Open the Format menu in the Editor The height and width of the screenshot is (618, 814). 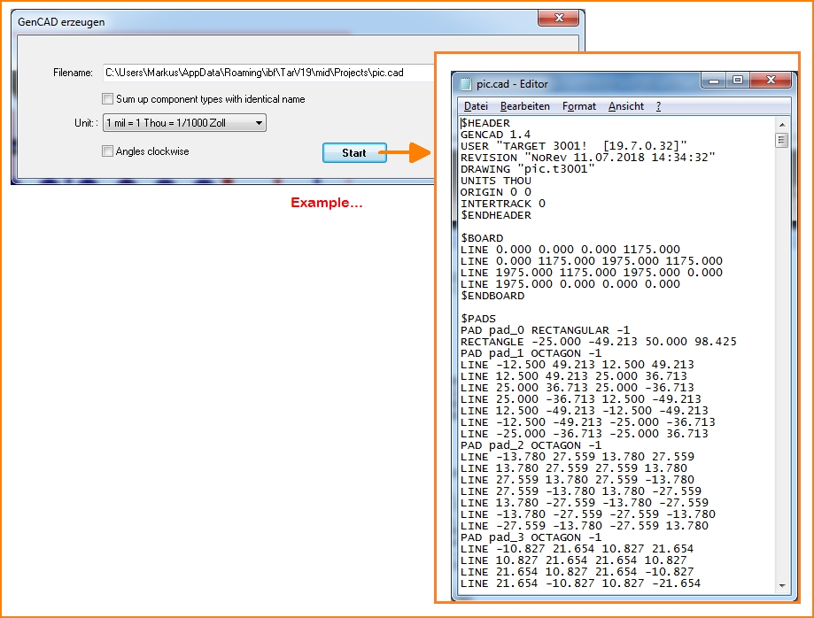(578, 105)
